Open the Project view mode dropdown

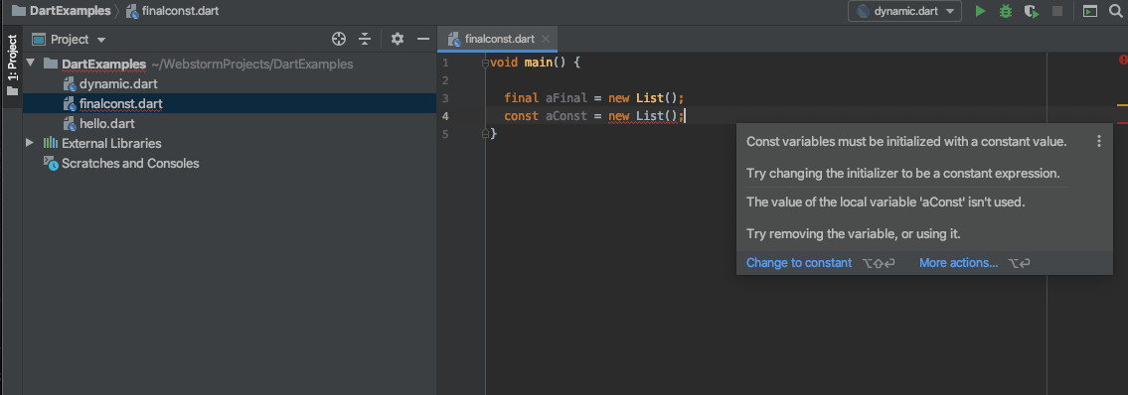pyautogui.click(x=69, y=40)
